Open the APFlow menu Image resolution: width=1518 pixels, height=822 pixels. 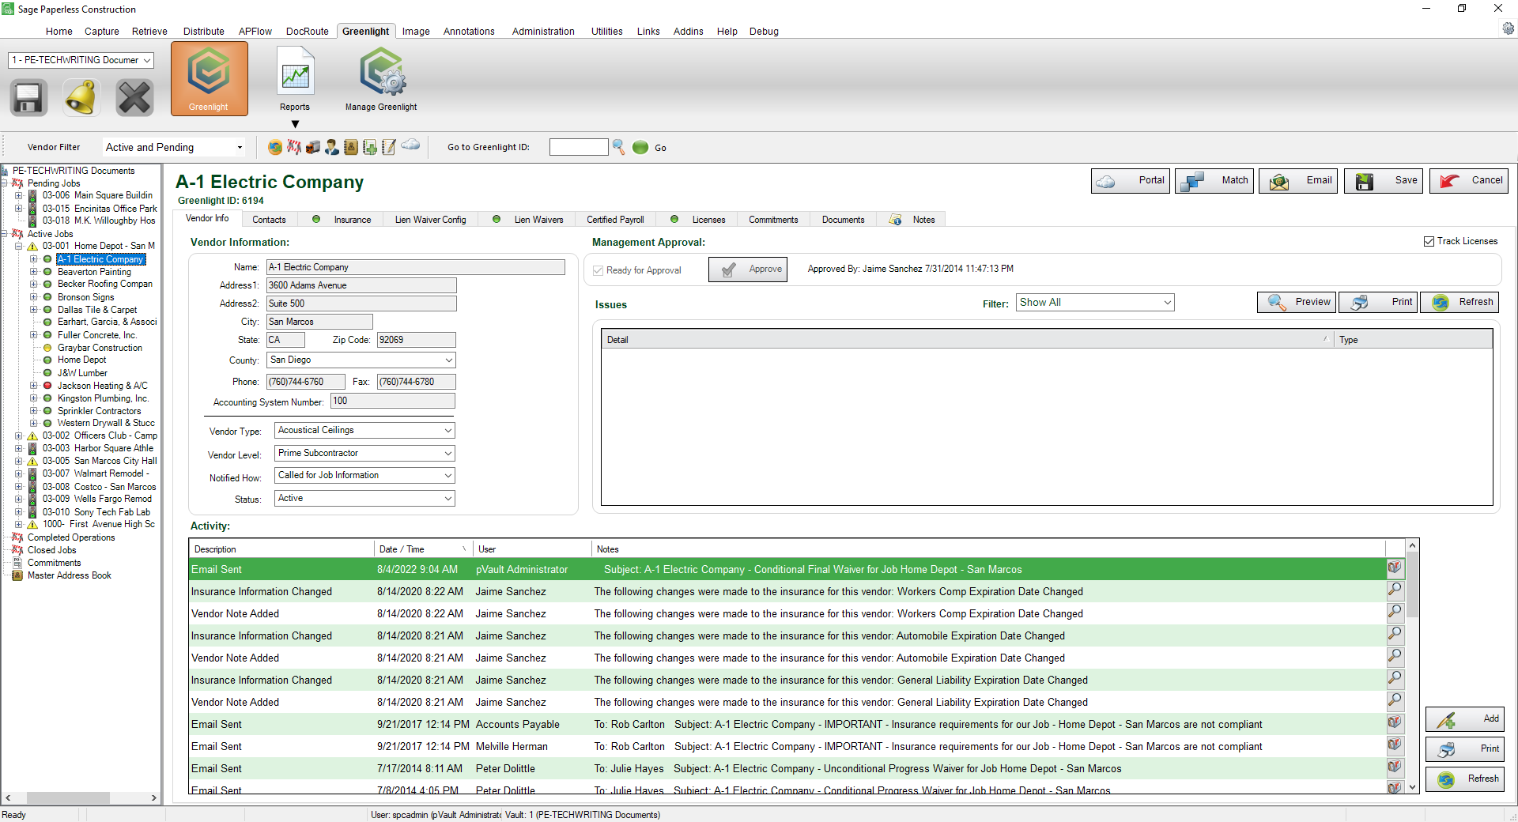[255, 32]
